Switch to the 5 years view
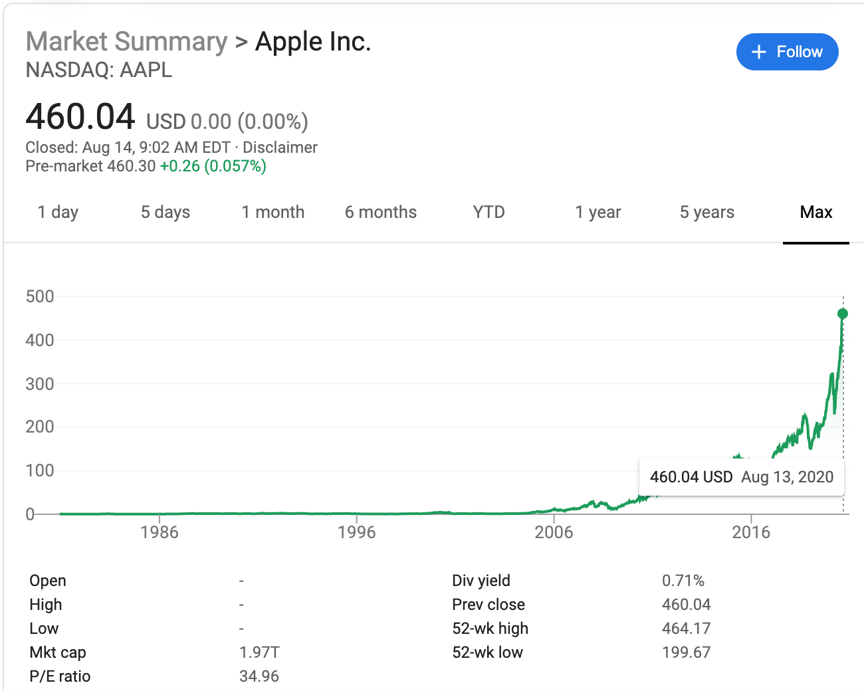864x691 pixels. (706, 212)
